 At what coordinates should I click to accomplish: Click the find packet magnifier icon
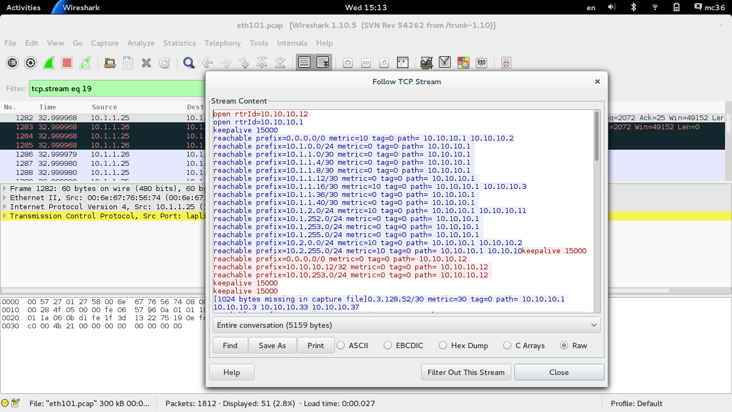[189, 63]
